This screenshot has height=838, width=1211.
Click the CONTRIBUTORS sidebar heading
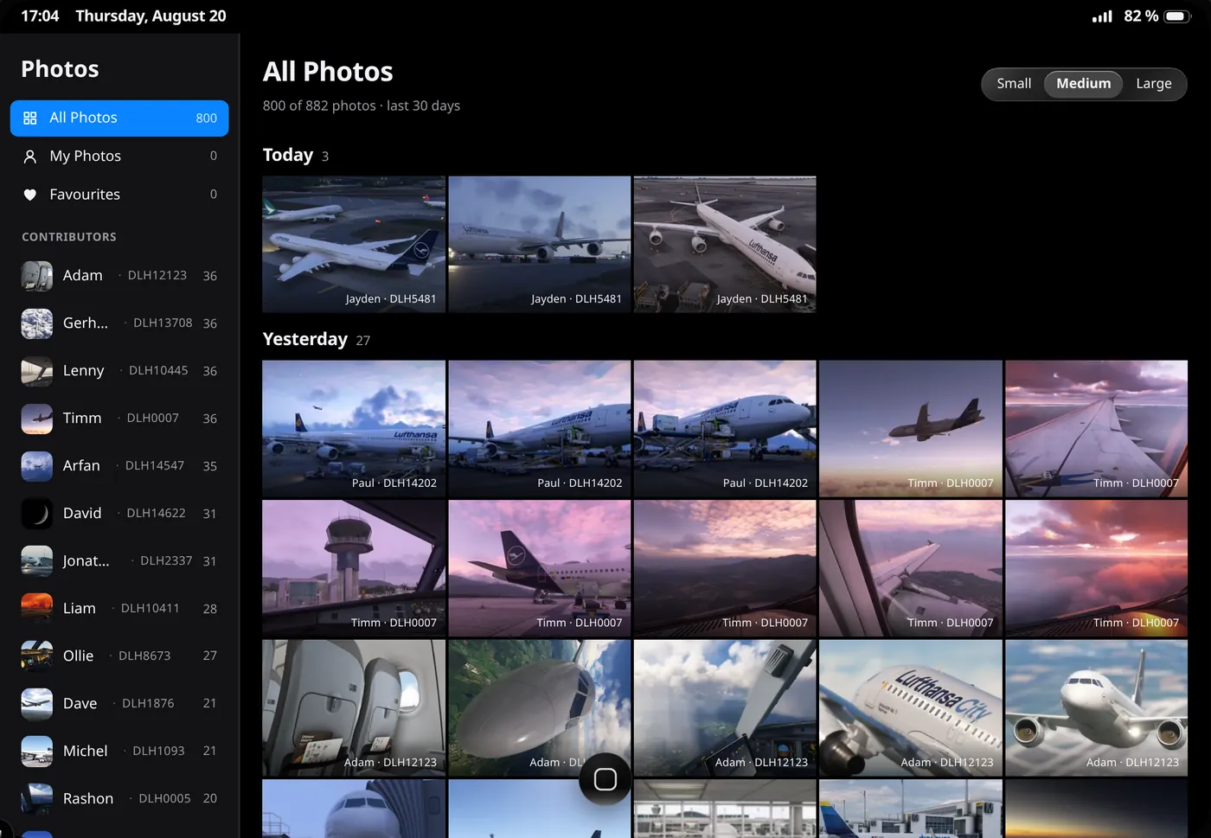point(69,238)
